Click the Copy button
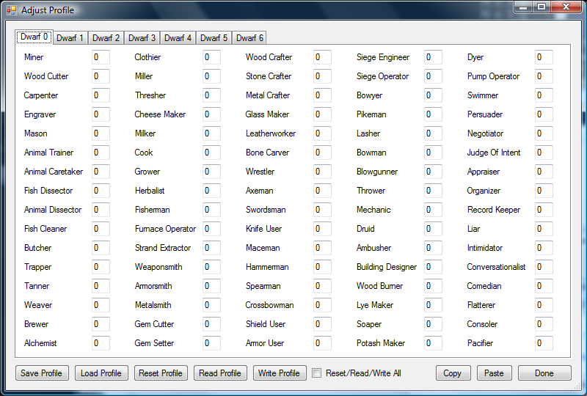The image size is (587, 396). click(x=453, y=373)
